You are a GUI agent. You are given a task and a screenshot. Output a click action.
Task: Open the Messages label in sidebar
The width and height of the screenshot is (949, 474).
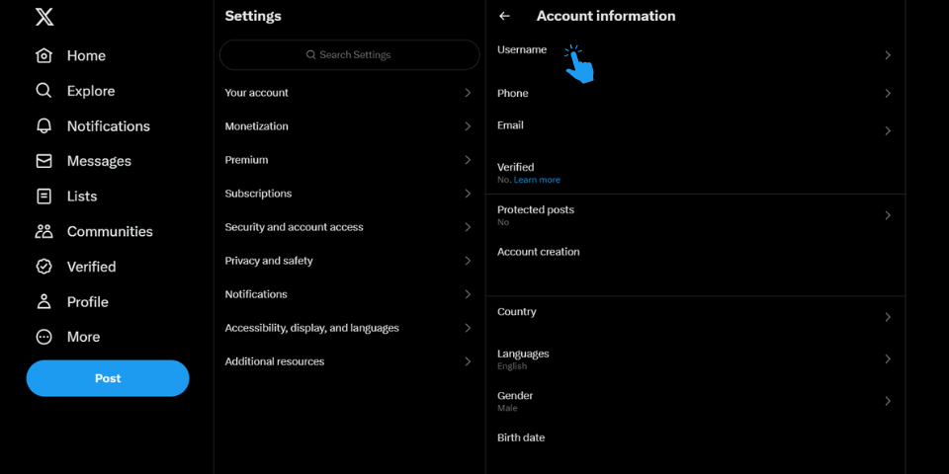(99, 161)
